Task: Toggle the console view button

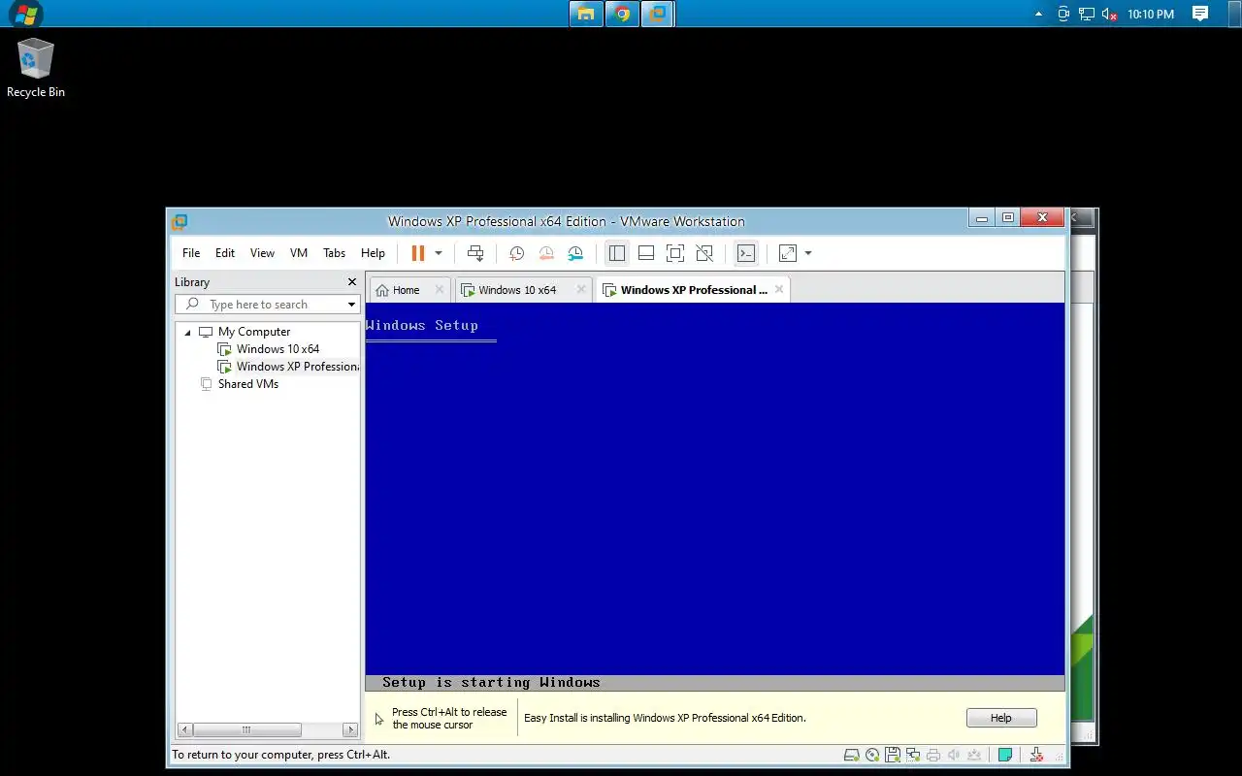Action: coord(746,253)
